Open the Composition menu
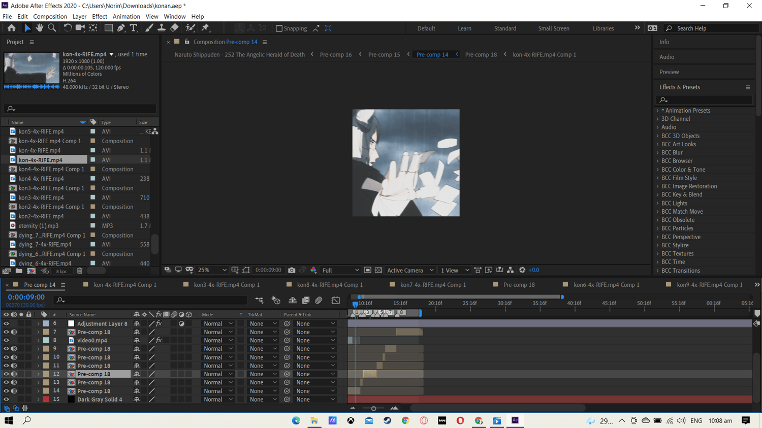The height and width of the screenshot is (428, 762). (x=50, y=16)
